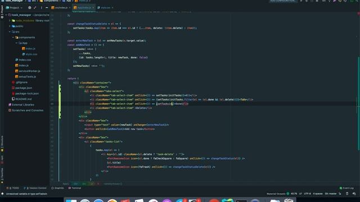360x202 pixels.
Task: Click the Material Oceanic theme status widget
Action: point(278,194)
